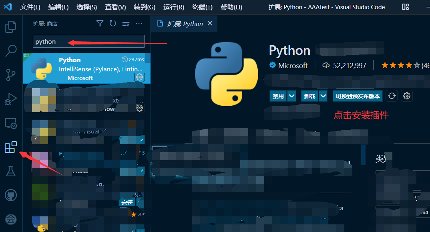430x232 pixels.
Task: Open the 选择(S) menu
Action: pyautogui.click(x=86, y=7)
